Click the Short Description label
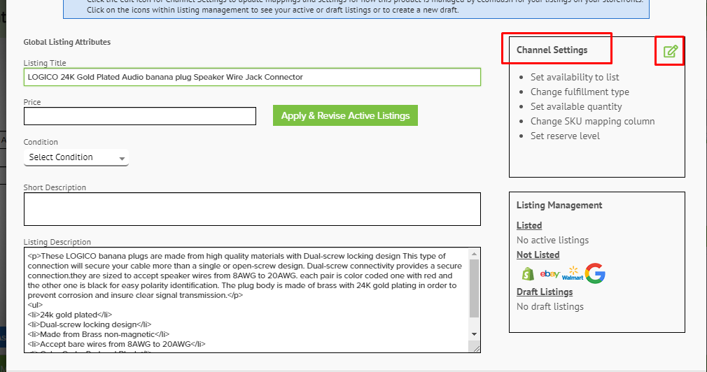The width and height of the screenshot is (707, 372). click(55, 188)
